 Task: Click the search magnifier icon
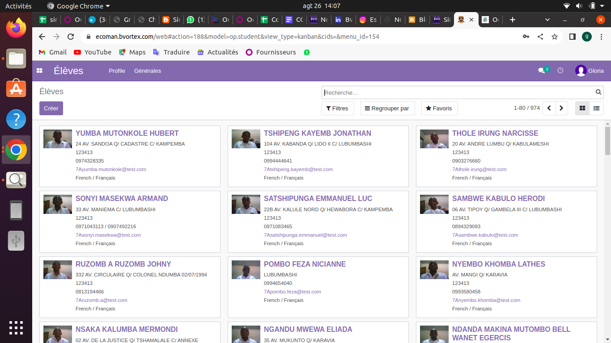point(598,92)
